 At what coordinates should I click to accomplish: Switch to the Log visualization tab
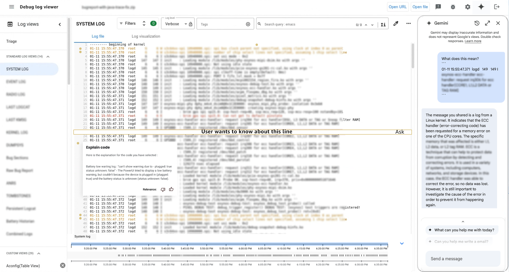[146, 36]
